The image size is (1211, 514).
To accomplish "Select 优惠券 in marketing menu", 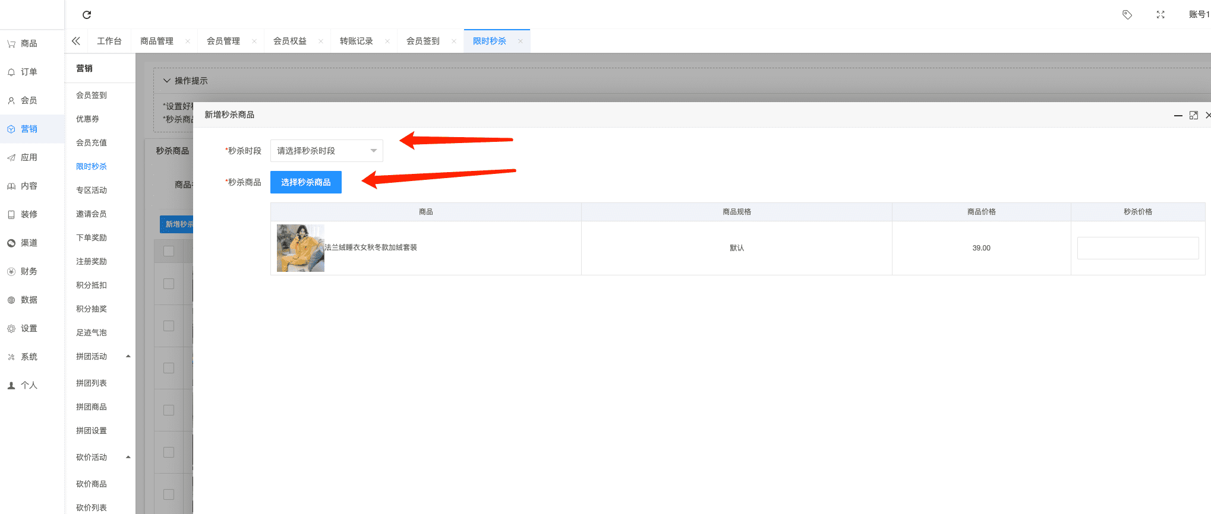I will (x=87, y=119).
